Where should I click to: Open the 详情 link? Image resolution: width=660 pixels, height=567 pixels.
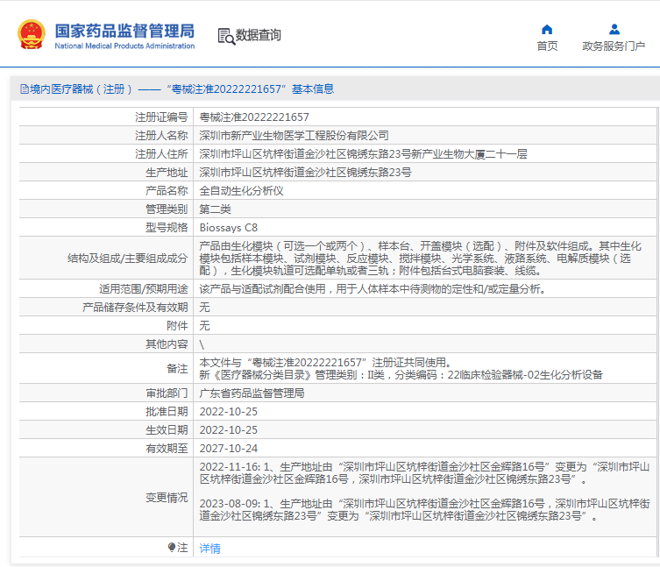209,548
